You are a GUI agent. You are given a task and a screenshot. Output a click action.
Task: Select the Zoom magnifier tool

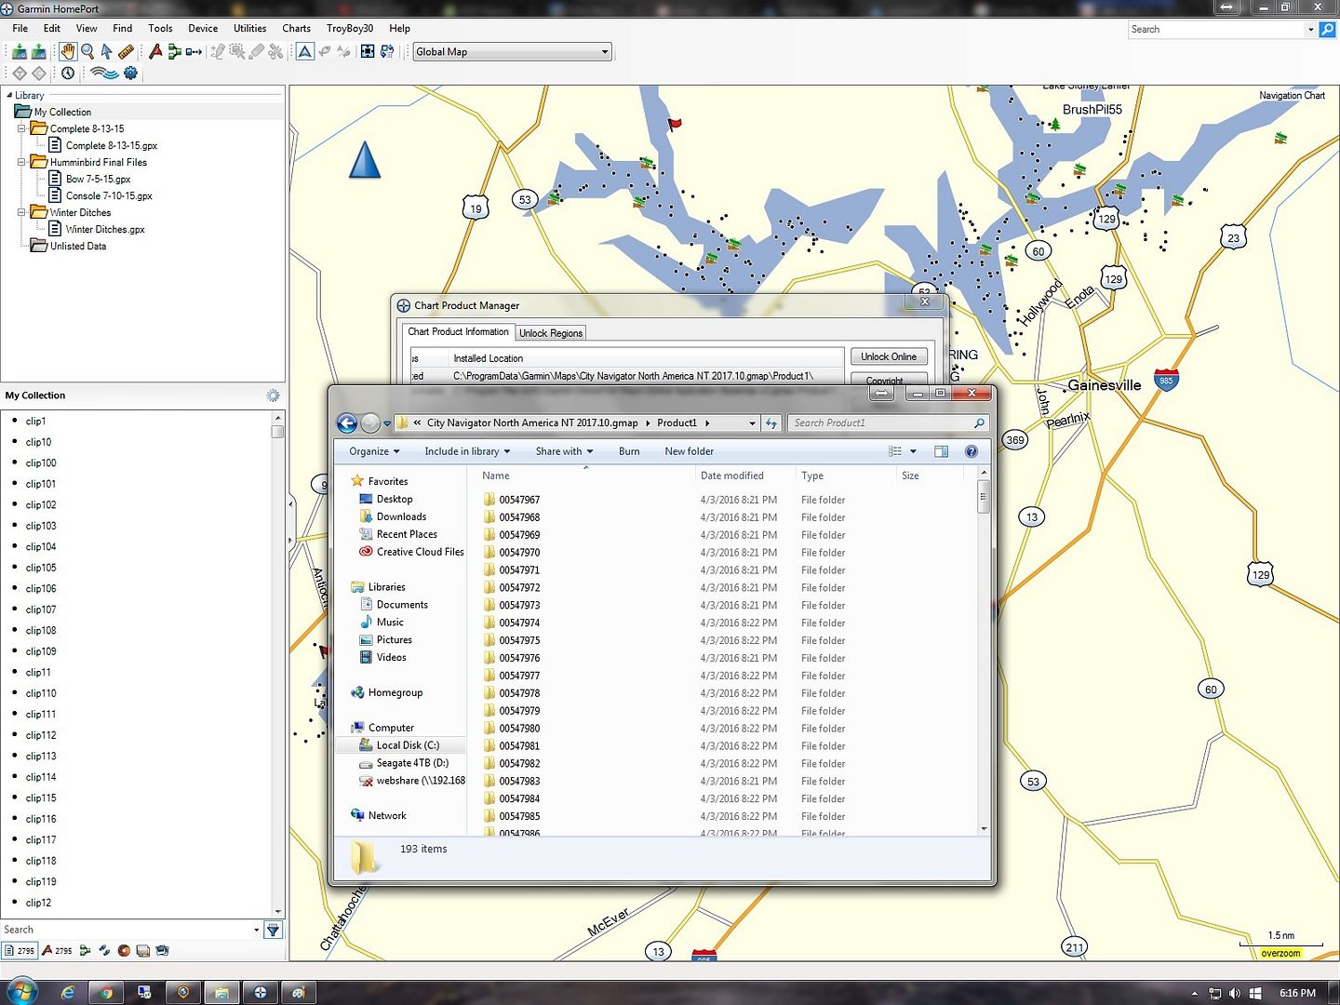tap(87, 52)
